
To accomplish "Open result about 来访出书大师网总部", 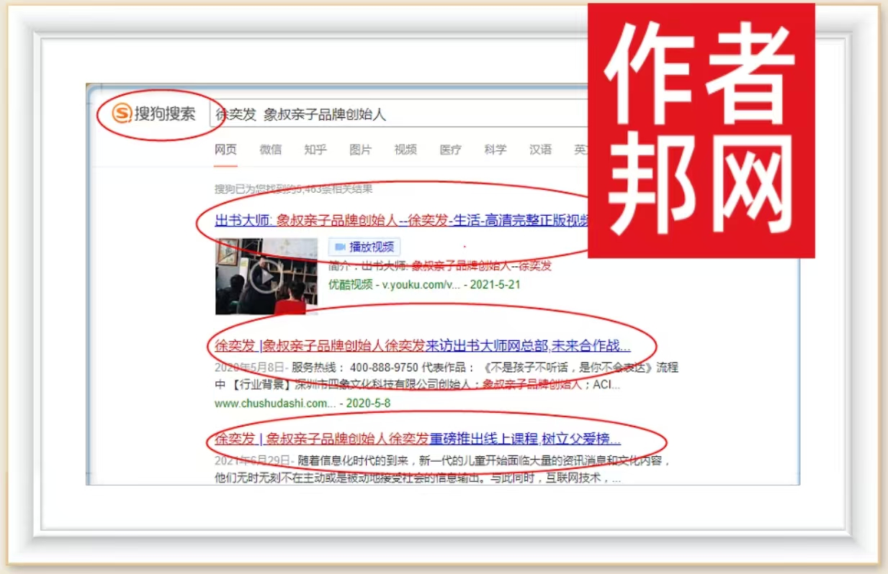I will [x=422, y=345].
